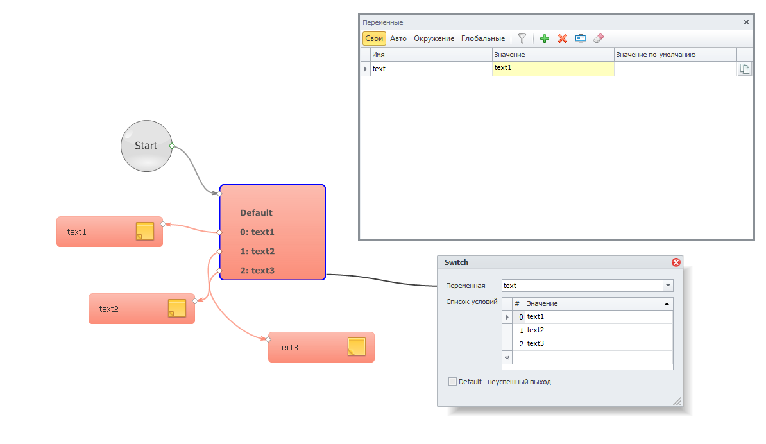Screen dimensions: 766x444
Task: Enable Default - неуспешный выход checkbox
Action: coord(452,382)
